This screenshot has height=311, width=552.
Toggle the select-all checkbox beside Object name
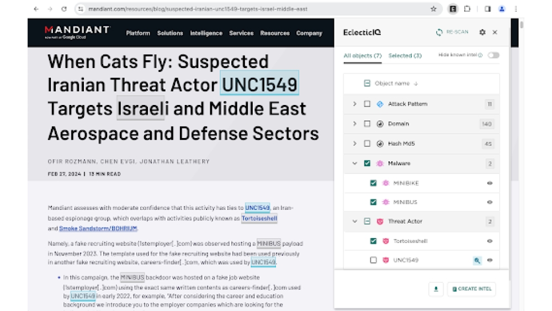367,83
